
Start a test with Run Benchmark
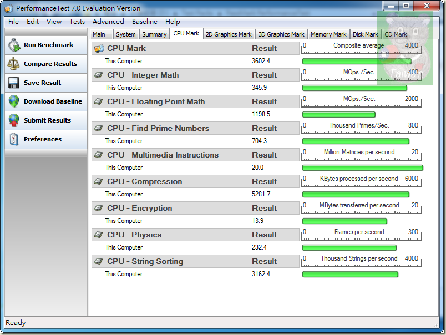click(46, 45)
